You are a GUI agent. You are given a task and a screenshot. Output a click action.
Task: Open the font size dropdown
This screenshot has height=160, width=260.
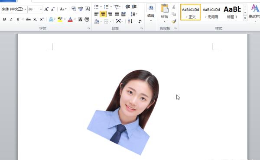[41, 9]
